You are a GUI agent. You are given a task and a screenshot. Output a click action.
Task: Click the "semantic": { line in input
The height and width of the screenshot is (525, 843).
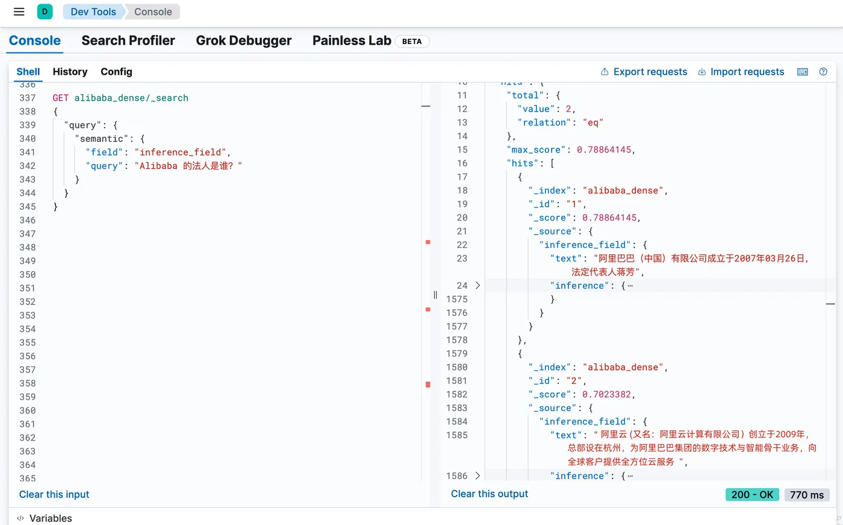pyautogui.click(x=110, y=139)
